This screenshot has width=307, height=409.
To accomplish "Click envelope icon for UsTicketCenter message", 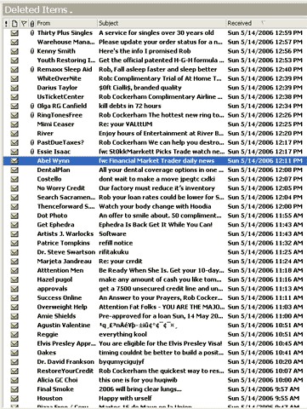I will (x=14, y=97).
